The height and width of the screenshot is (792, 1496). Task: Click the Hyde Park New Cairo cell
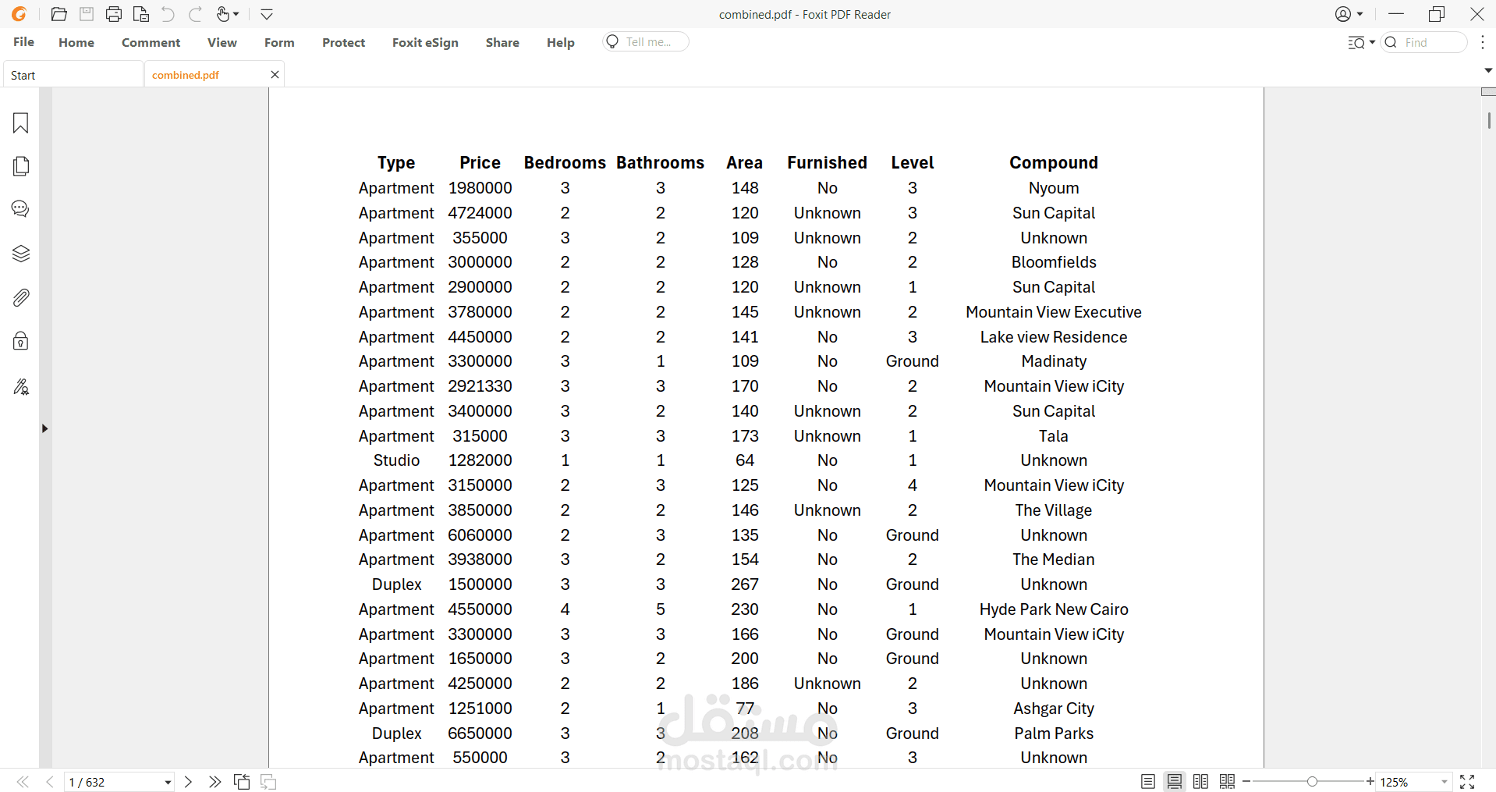point(1054,609)
